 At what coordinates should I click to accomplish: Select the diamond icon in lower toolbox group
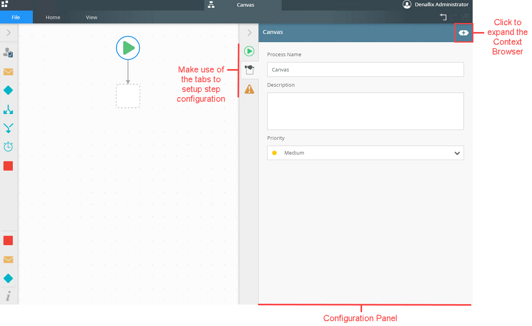coord(8,278)
